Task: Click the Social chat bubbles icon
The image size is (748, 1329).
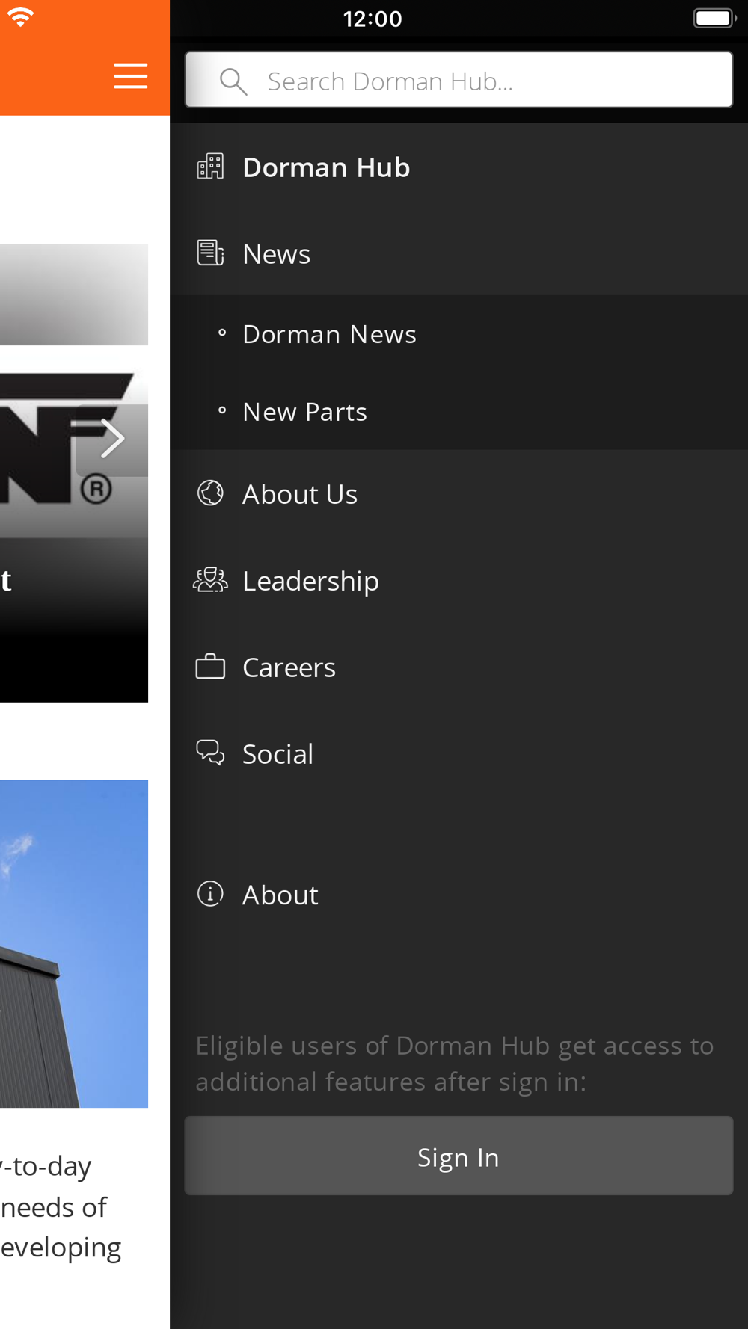Action: [x=210, y=753]
